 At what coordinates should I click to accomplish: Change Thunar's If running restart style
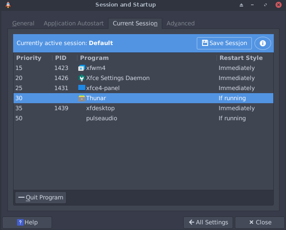point(232,98)
